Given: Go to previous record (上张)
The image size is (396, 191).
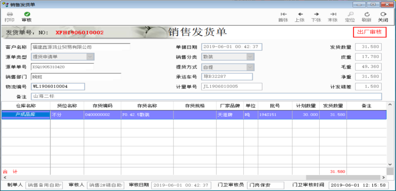Looking at the screenshot, I should [x=300, y=14].
